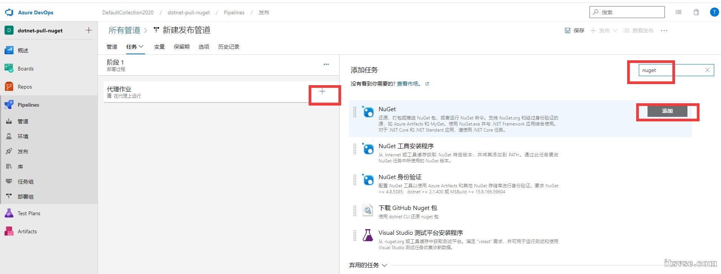Open 部署组 in sidebar
Image resolution: width=721 pixels, height=274 pixels.
(26, 197)
